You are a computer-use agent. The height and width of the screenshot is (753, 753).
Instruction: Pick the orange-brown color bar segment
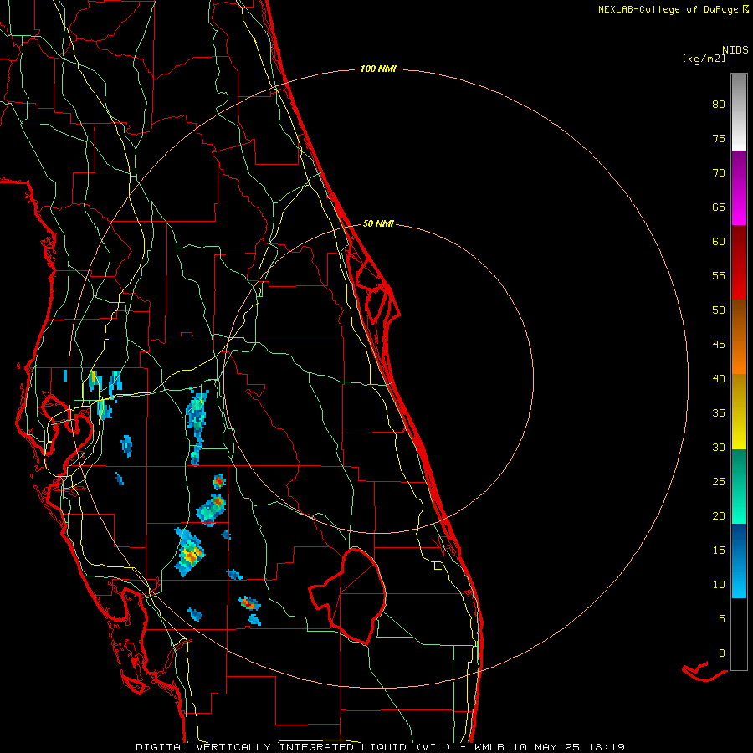[x=739, y=336]
